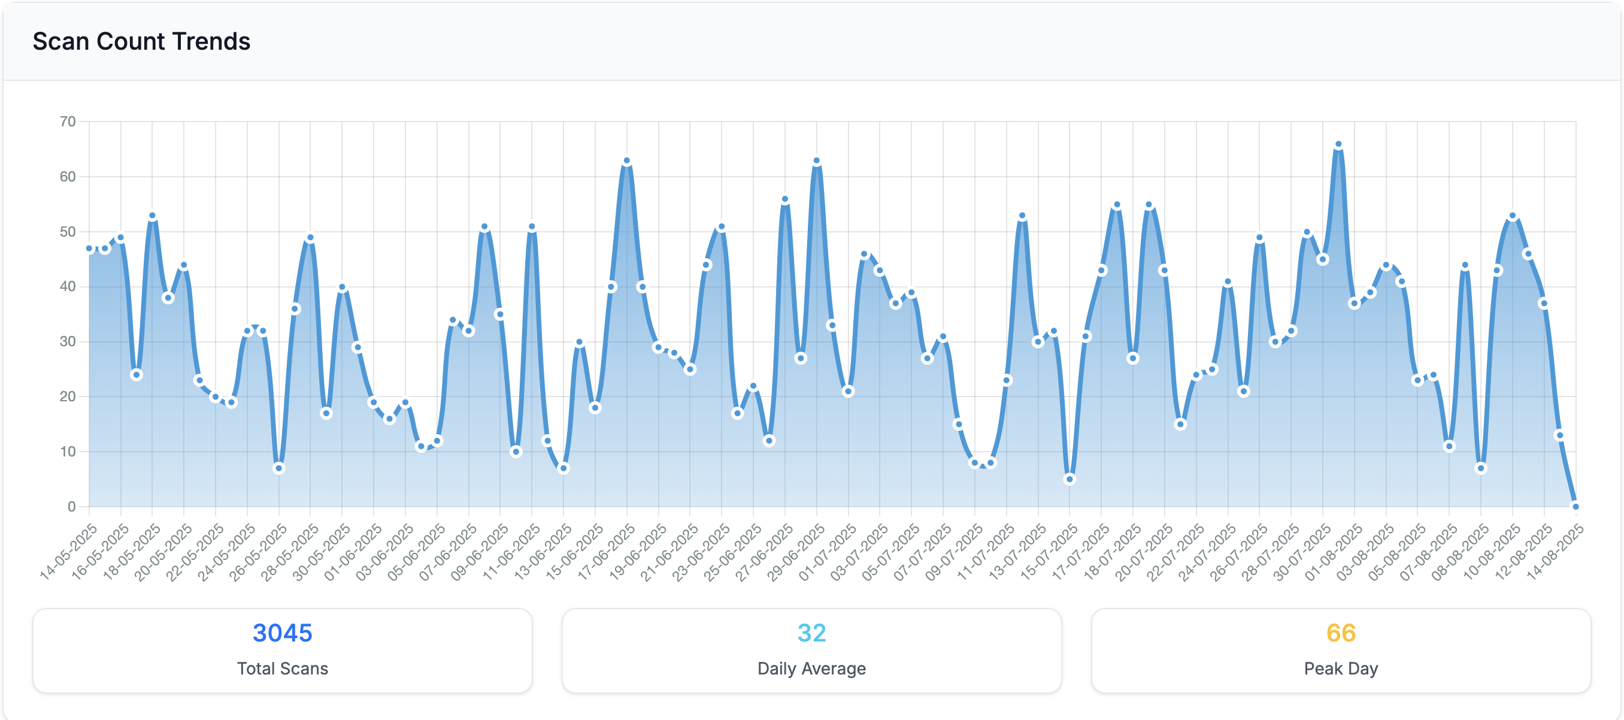Image resolution: width=1624 pixels, height=720 pixels.
Task: Click the final data point at zero
Action: point(1575,506)
